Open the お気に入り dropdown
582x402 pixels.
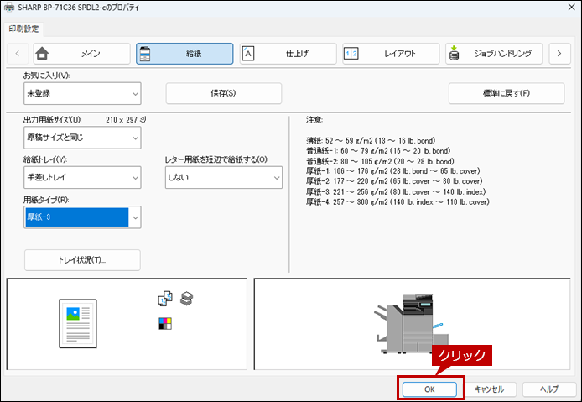[x=82, y=93]
